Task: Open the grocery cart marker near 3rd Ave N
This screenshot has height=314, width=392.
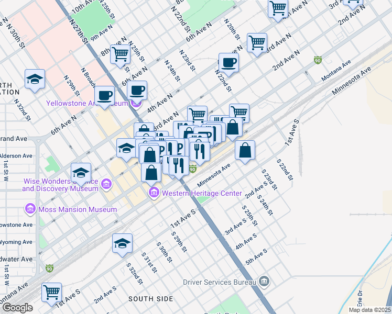Action: click(257, 43)
